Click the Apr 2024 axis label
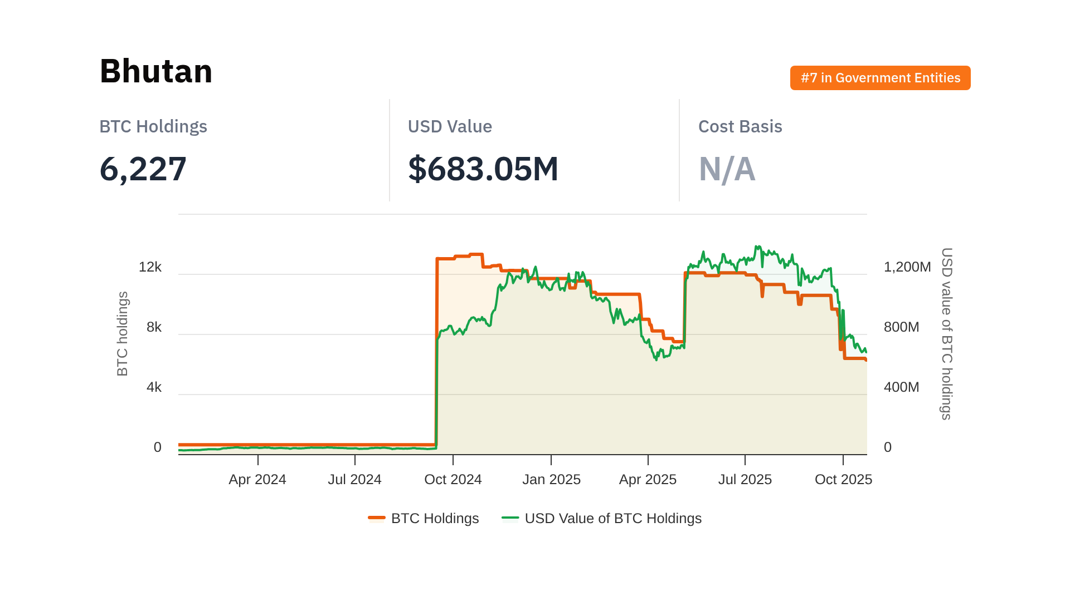 coord(257,479)
